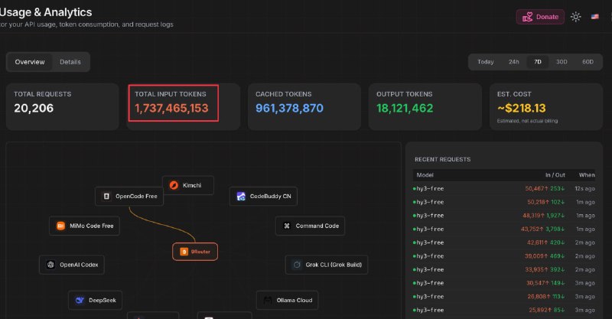Click the Recent Requests heading
The image size is (612, 319).
coord(443,159)
